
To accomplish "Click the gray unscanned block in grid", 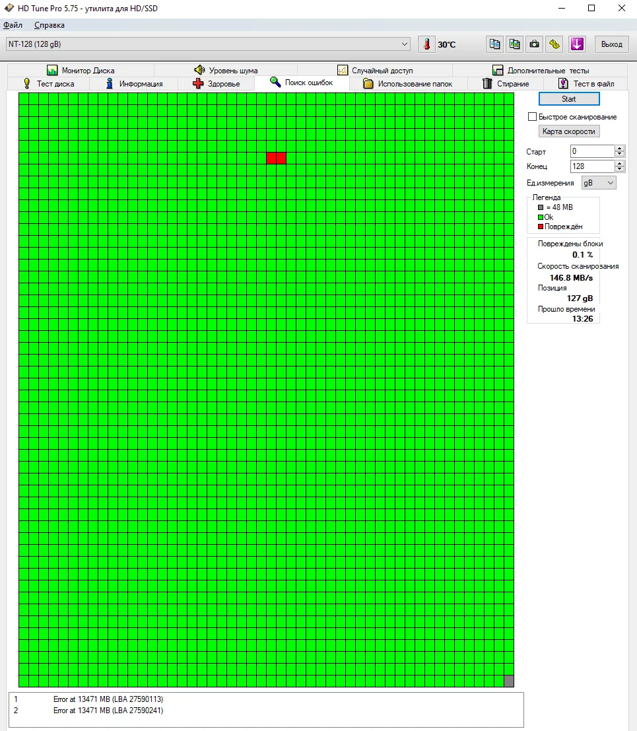I will tap(509, 681).
